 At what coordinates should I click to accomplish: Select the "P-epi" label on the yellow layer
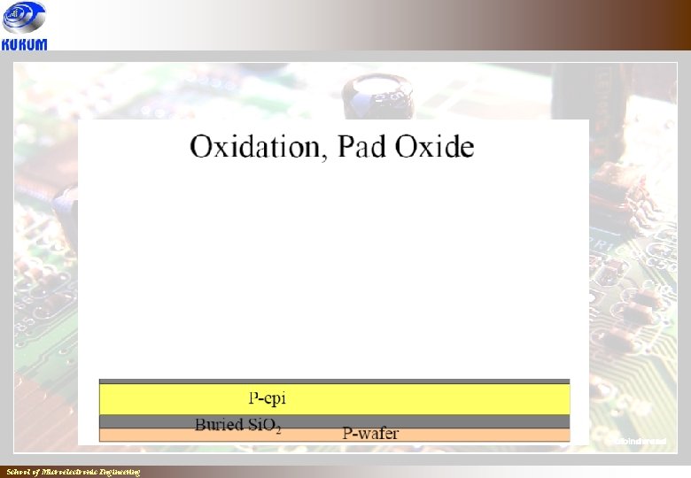point(268,398)
